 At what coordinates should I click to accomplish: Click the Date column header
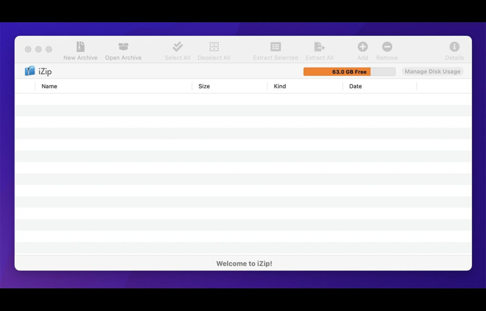coord(355,86)
